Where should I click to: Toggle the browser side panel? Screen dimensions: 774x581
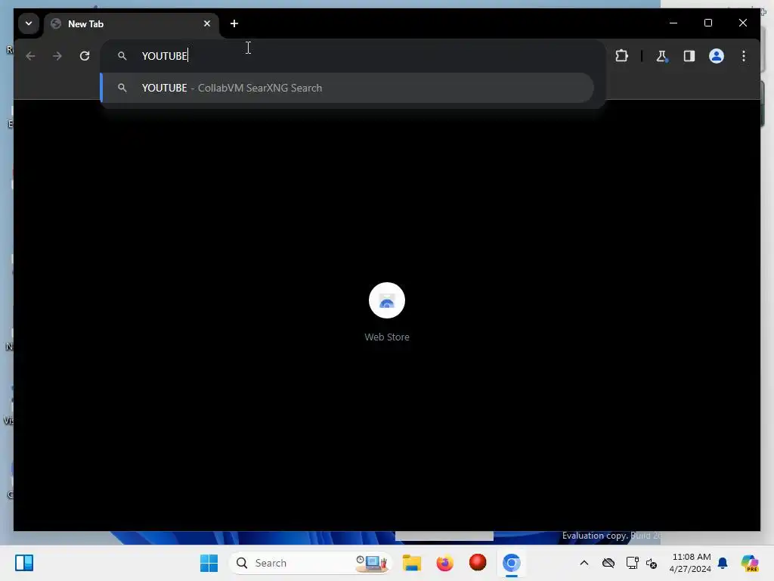pyautogui.click(x=689, y=56)
